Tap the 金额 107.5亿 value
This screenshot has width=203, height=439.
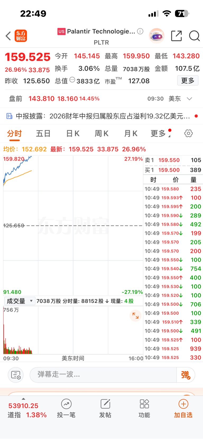pyautogui.click(x=187, y=69)
